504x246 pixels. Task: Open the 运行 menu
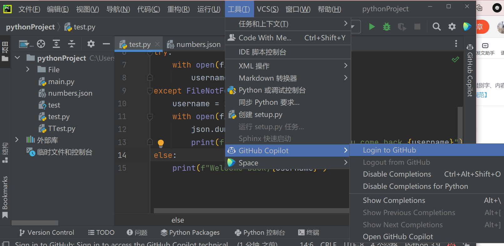tap(209, 9)
